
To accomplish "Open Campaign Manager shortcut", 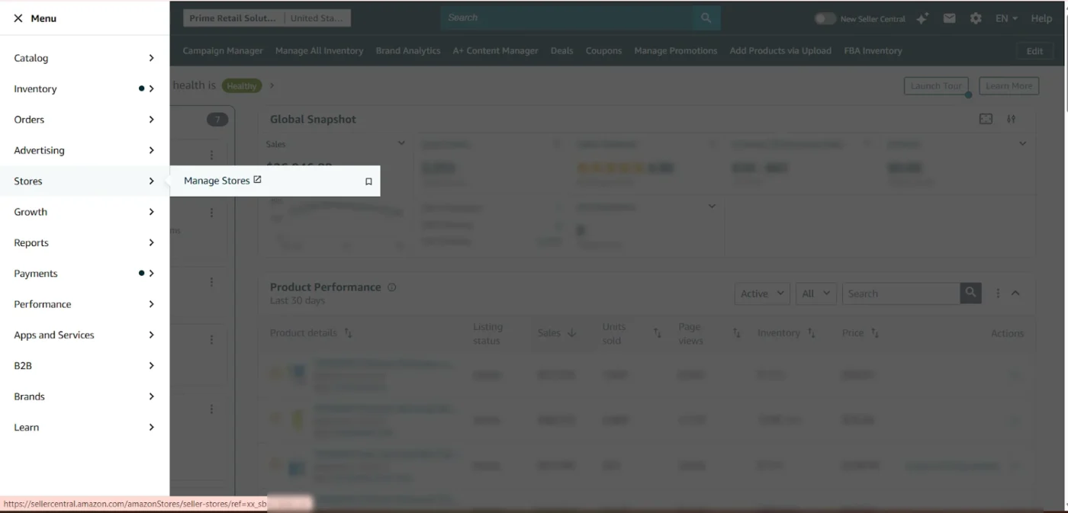I will pyautogui.click(x=223, y=50).
